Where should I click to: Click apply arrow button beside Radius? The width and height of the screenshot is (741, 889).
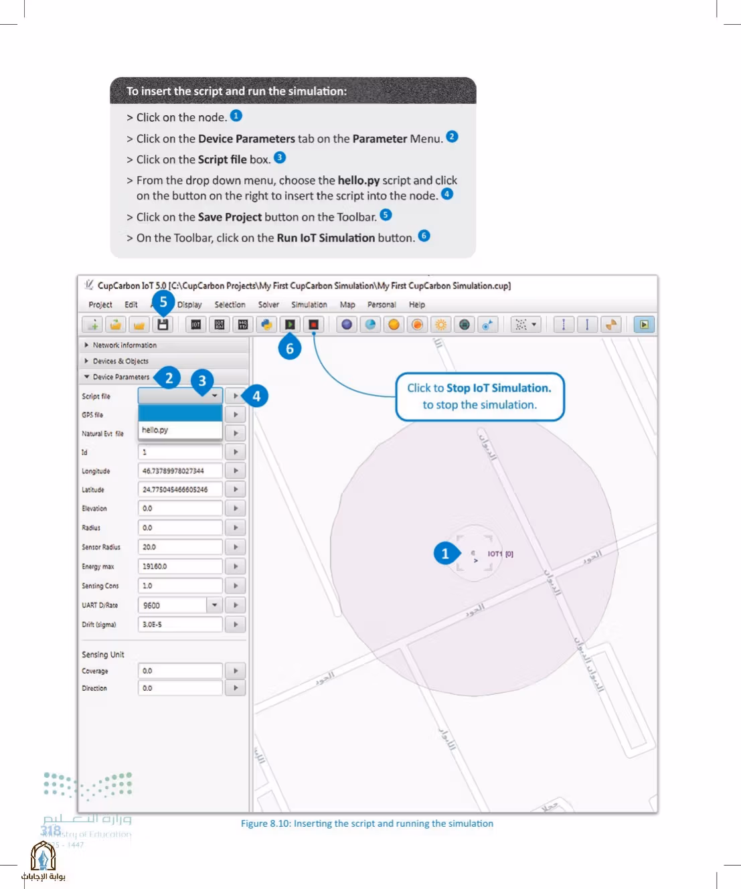[236, 528]
